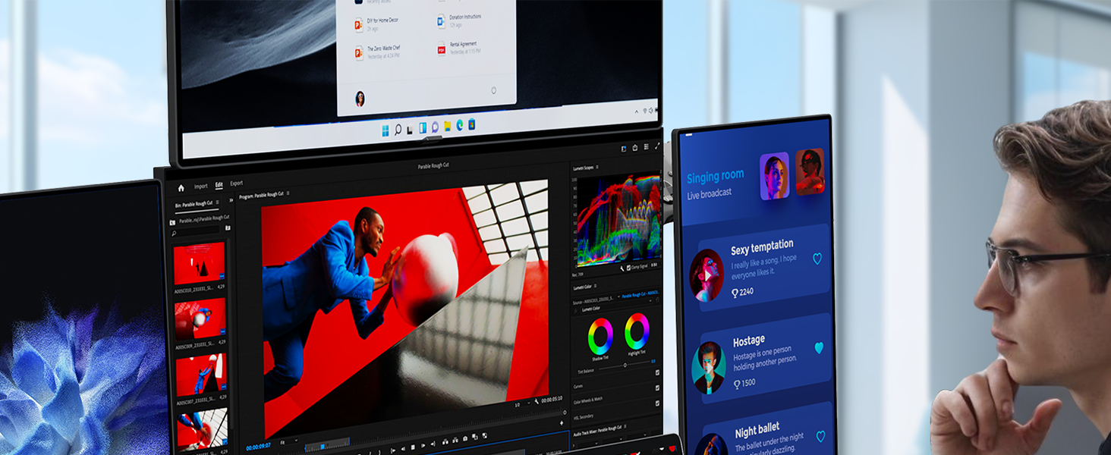Click the 00:00:09:07 playhead timecode
This screenshot has height=455, width=1111.
pyautogui.click(x=259, y=447)
